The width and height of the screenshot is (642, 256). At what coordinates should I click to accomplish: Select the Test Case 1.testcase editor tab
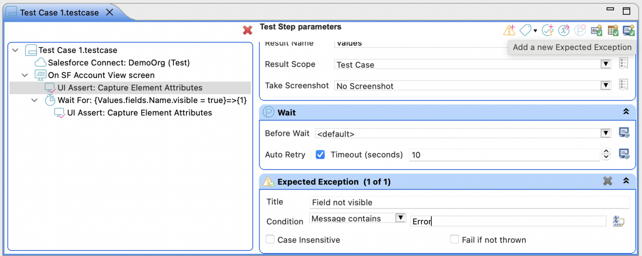tap(59, 13)
